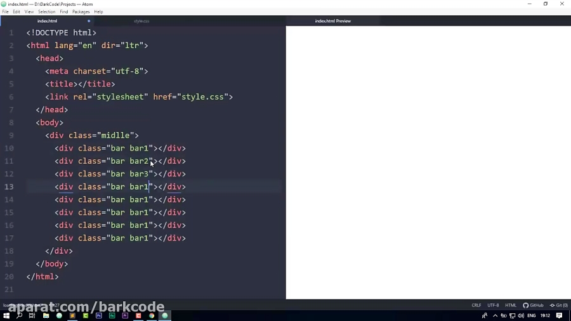This screenshot has width=571, height=321.
Task: Open the Edit menu
Action: (x=16, y=11)
